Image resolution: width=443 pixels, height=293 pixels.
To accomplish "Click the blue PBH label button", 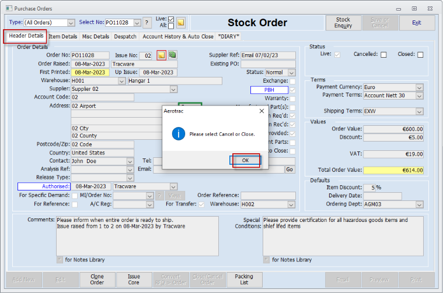I will click(x=269, y=90).
